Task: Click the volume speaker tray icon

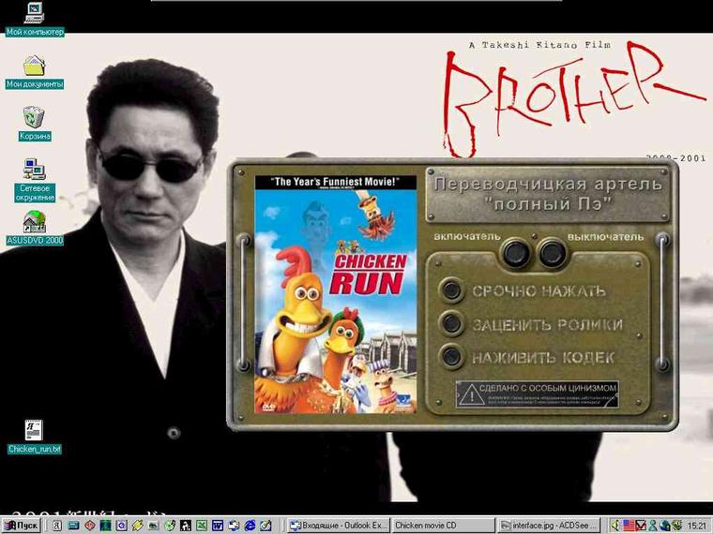Action: tap(615, 525)
